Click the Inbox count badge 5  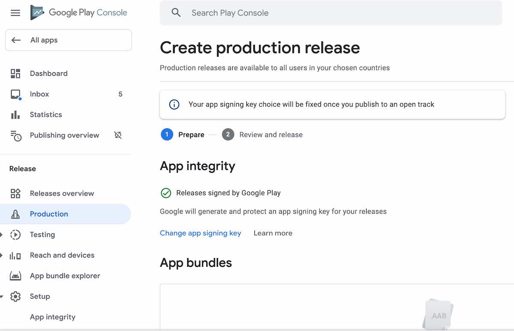pos(120,94)
